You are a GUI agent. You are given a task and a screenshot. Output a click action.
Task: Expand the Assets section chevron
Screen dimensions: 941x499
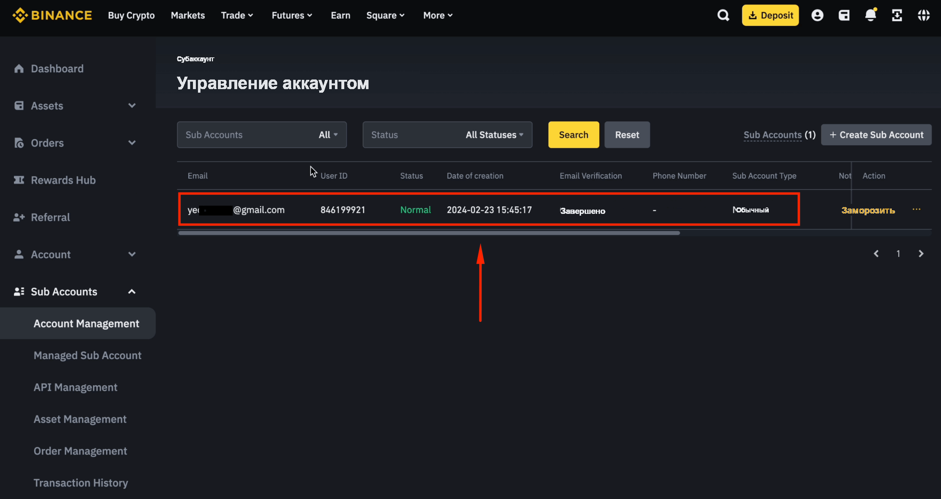(132, 106)
